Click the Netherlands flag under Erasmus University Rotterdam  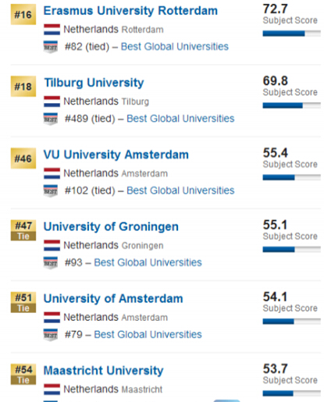coord(52,30)
